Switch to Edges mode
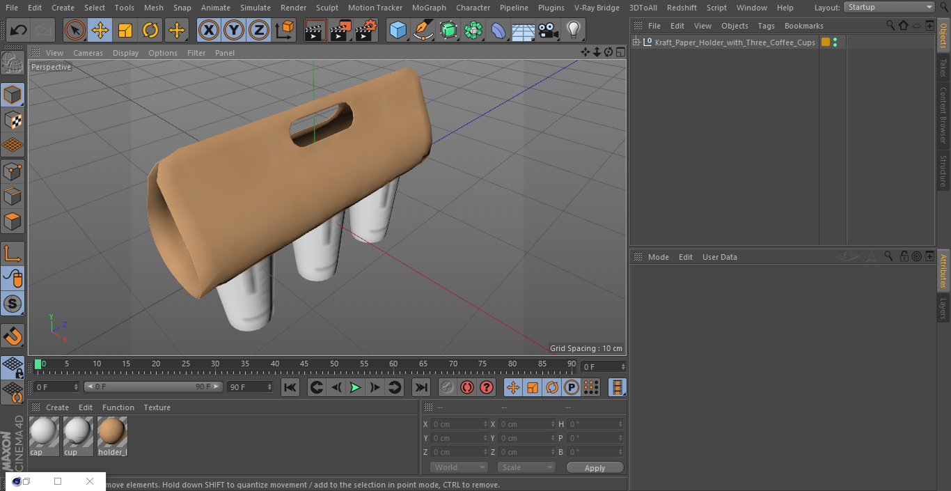 [13, 196]
